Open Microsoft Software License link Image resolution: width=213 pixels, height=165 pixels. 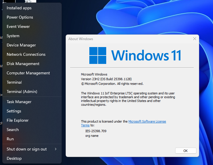point(147,121)
